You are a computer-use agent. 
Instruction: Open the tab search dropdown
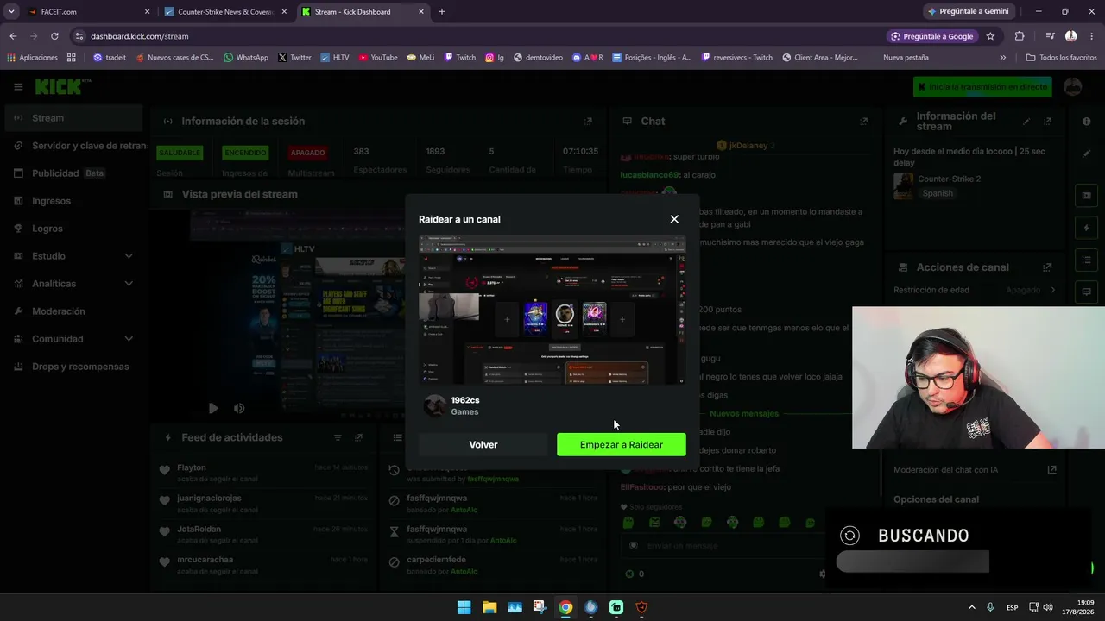click(x=11, y=12)
